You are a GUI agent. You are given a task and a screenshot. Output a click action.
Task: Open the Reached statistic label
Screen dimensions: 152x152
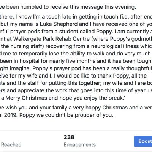(x=11, y=145)
